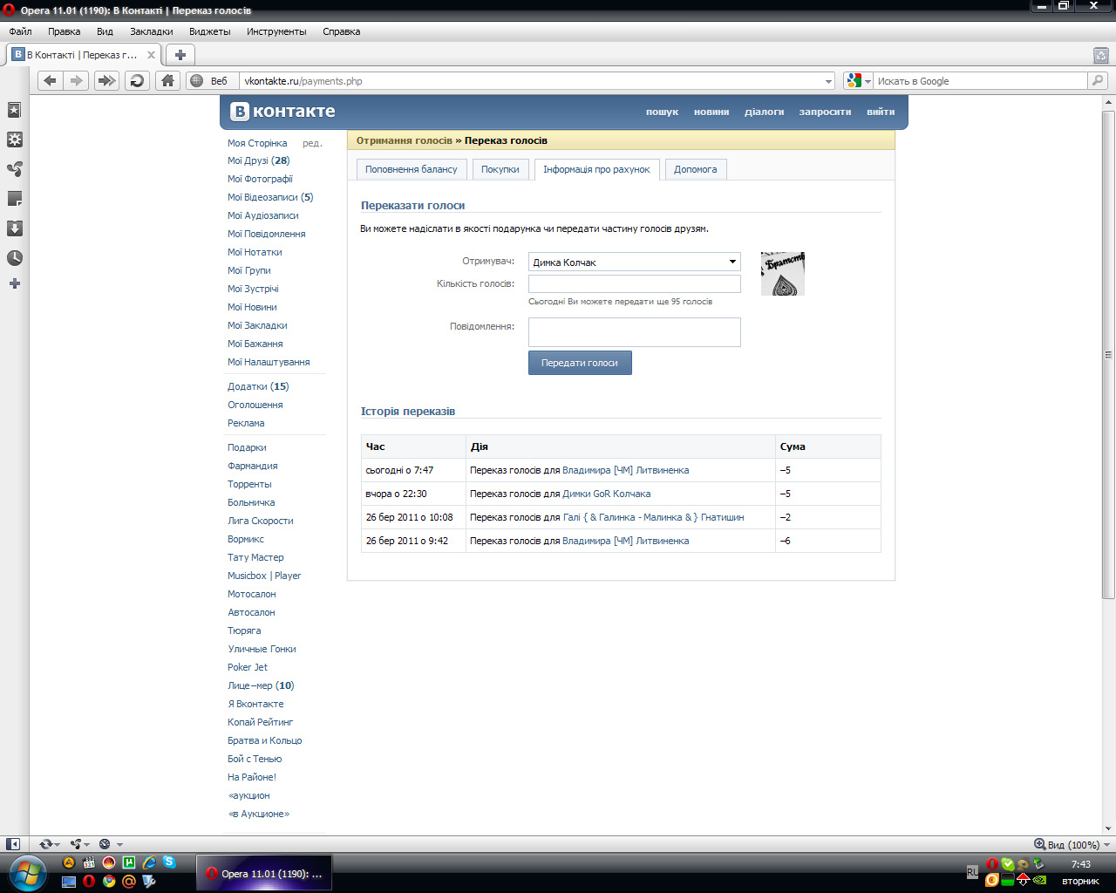Open the Додатки (15) link
Image resolution: width=1116 pixels, height=893 pixels.
coord(258,386)
